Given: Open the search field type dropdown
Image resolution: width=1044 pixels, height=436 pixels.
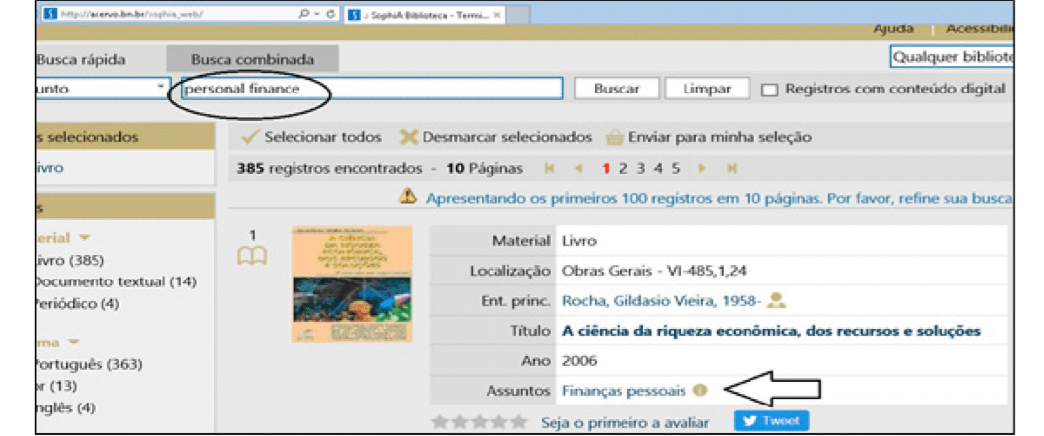Looking at the screenshot, I should [160, 89].
